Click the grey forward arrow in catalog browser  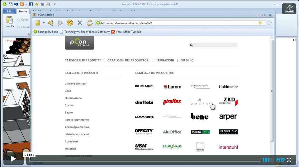60,23
